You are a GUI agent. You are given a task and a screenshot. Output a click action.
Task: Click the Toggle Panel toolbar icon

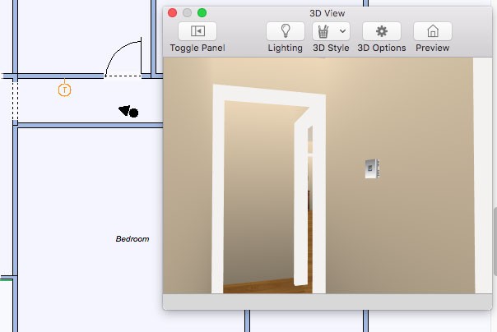click(197, 31)
